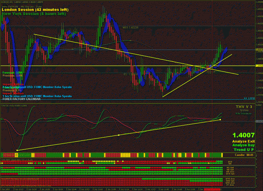Select the ascending yellow trendline near recent candles
263x191 pixels.
click(x=197, y=75)
